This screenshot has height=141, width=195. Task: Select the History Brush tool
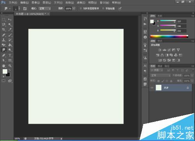point(10,40)
